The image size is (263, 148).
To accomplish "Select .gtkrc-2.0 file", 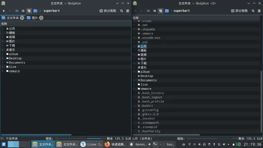I will pyautogui.click(x=148, y=114).
